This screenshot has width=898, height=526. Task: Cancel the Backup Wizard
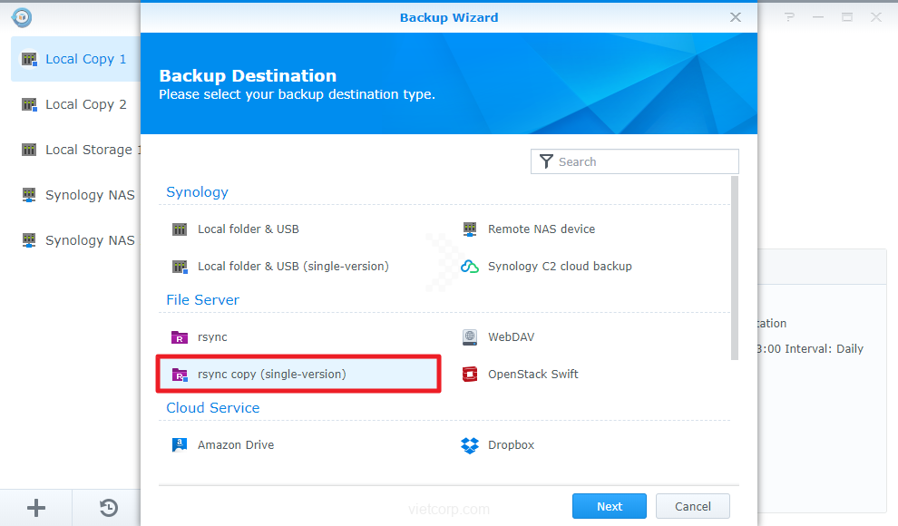coord(692,506)
